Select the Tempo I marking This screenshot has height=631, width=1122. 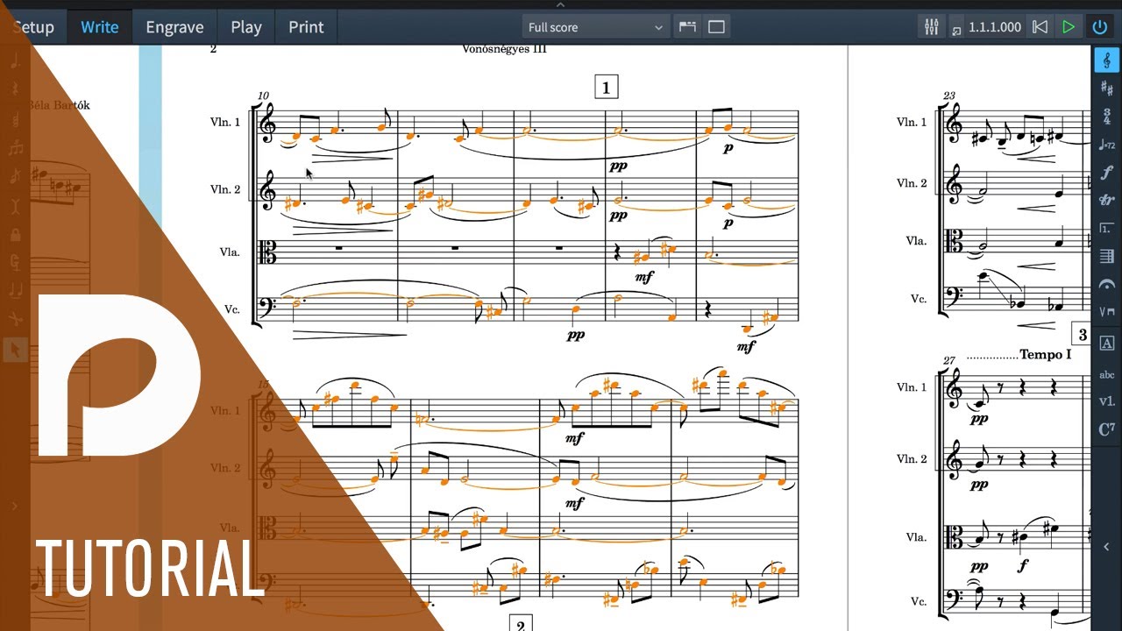1046,355
